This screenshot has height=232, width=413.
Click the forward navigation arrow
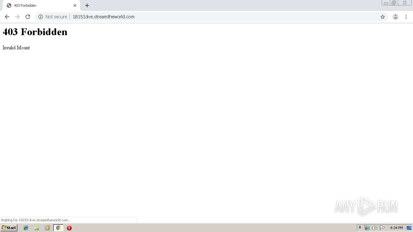coord(17,17)
